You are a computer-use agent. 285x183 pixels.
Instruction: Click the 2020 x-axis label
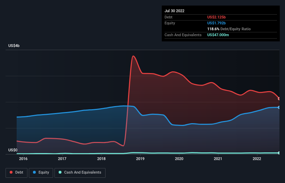click(x=179, y=159)
